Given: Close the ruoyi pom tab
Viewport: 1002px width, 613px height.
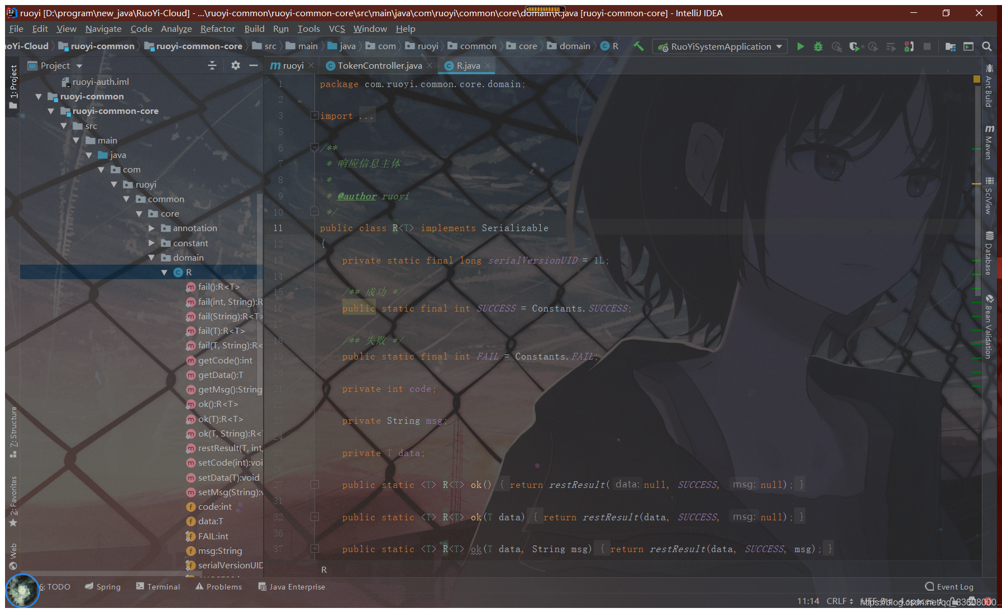Looking at the screenshot, I should pyautogui.click(x=311, y=65).
